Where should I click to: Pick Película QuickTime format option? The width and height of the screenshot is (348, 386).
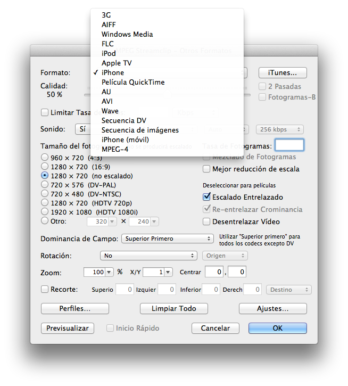132,82
